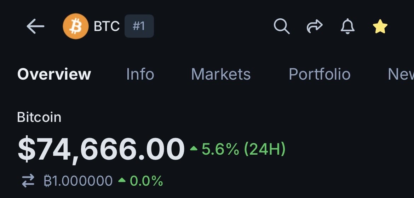Go back using the left arrow
Image resolution: width=414 pixels, height=198 pixels.
click(35, 26)
